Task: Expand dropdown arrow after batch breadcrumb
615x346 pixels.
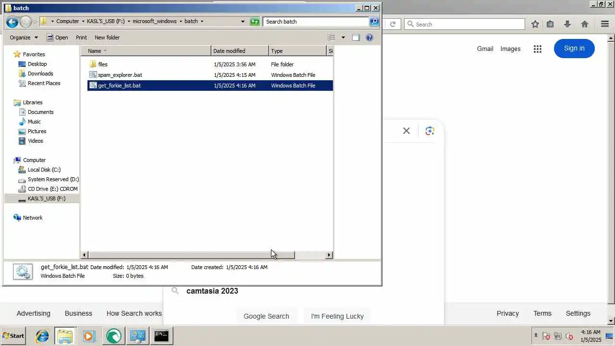Action: 202,22
